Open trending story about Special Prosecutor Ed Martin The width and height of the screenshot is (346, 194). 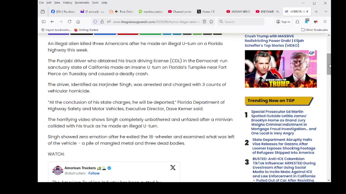coord(284,122)
